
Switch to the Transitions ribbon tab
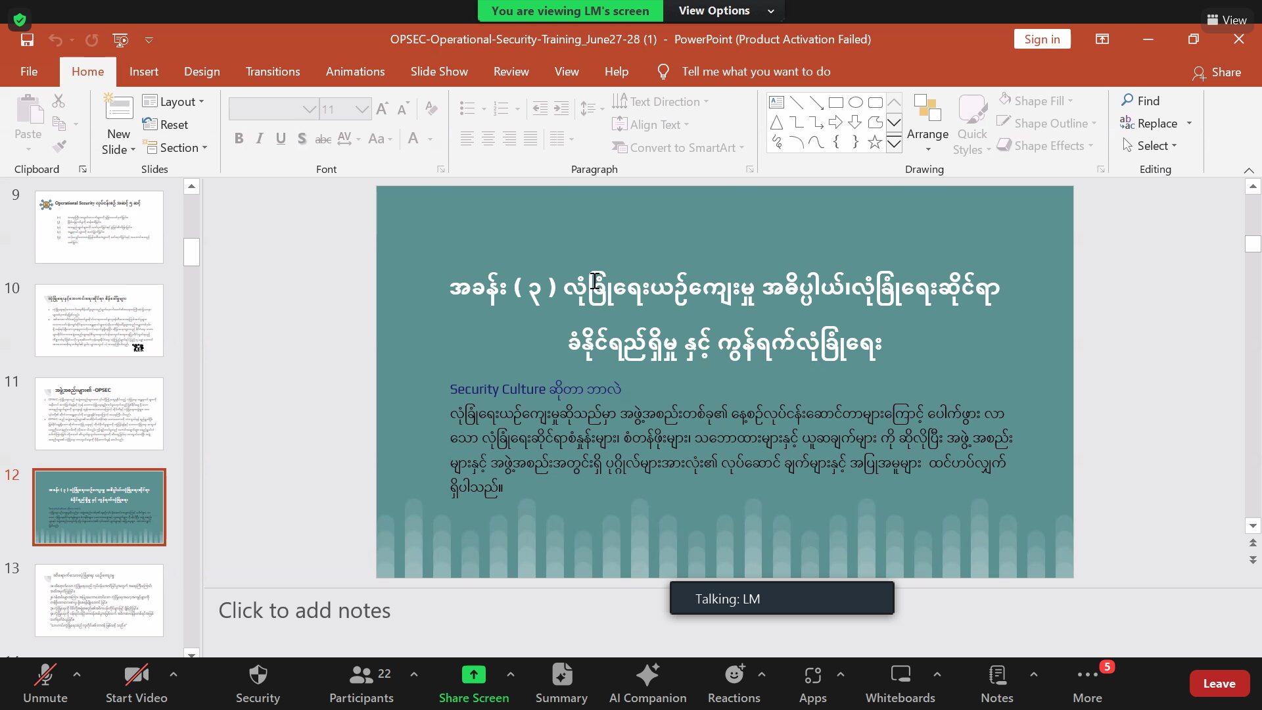coord(273,72)
